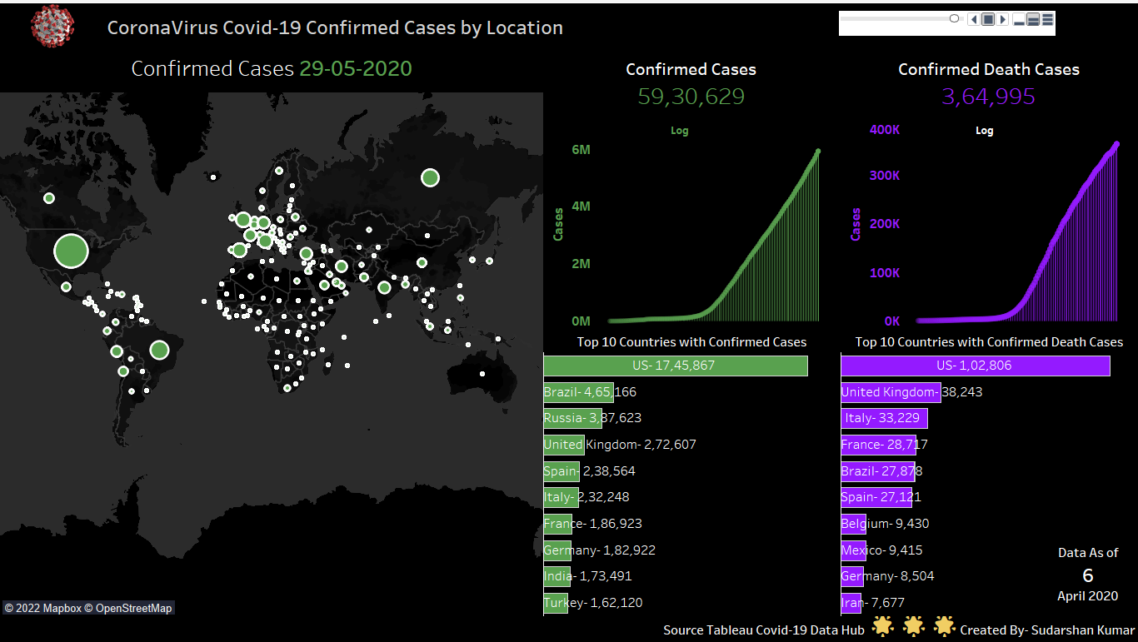Click the 3,64,995 death cases total
Image resolution: width=1138 pixels, height=642 pixels.
coord(989,97)
